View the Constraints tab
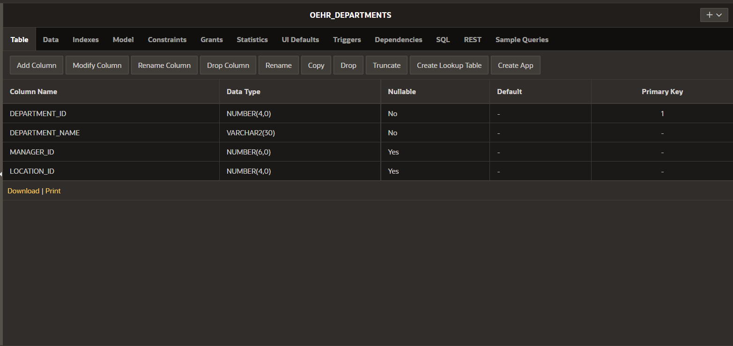733x346 pixels. pyautogui.click(x=167, y=39)
